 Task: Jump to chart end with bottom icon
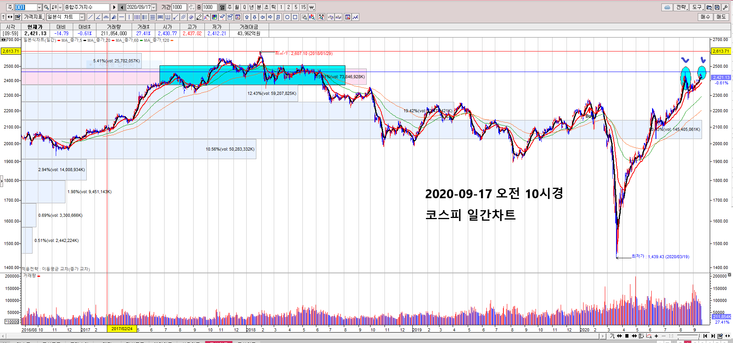click(x=713, y=336)
